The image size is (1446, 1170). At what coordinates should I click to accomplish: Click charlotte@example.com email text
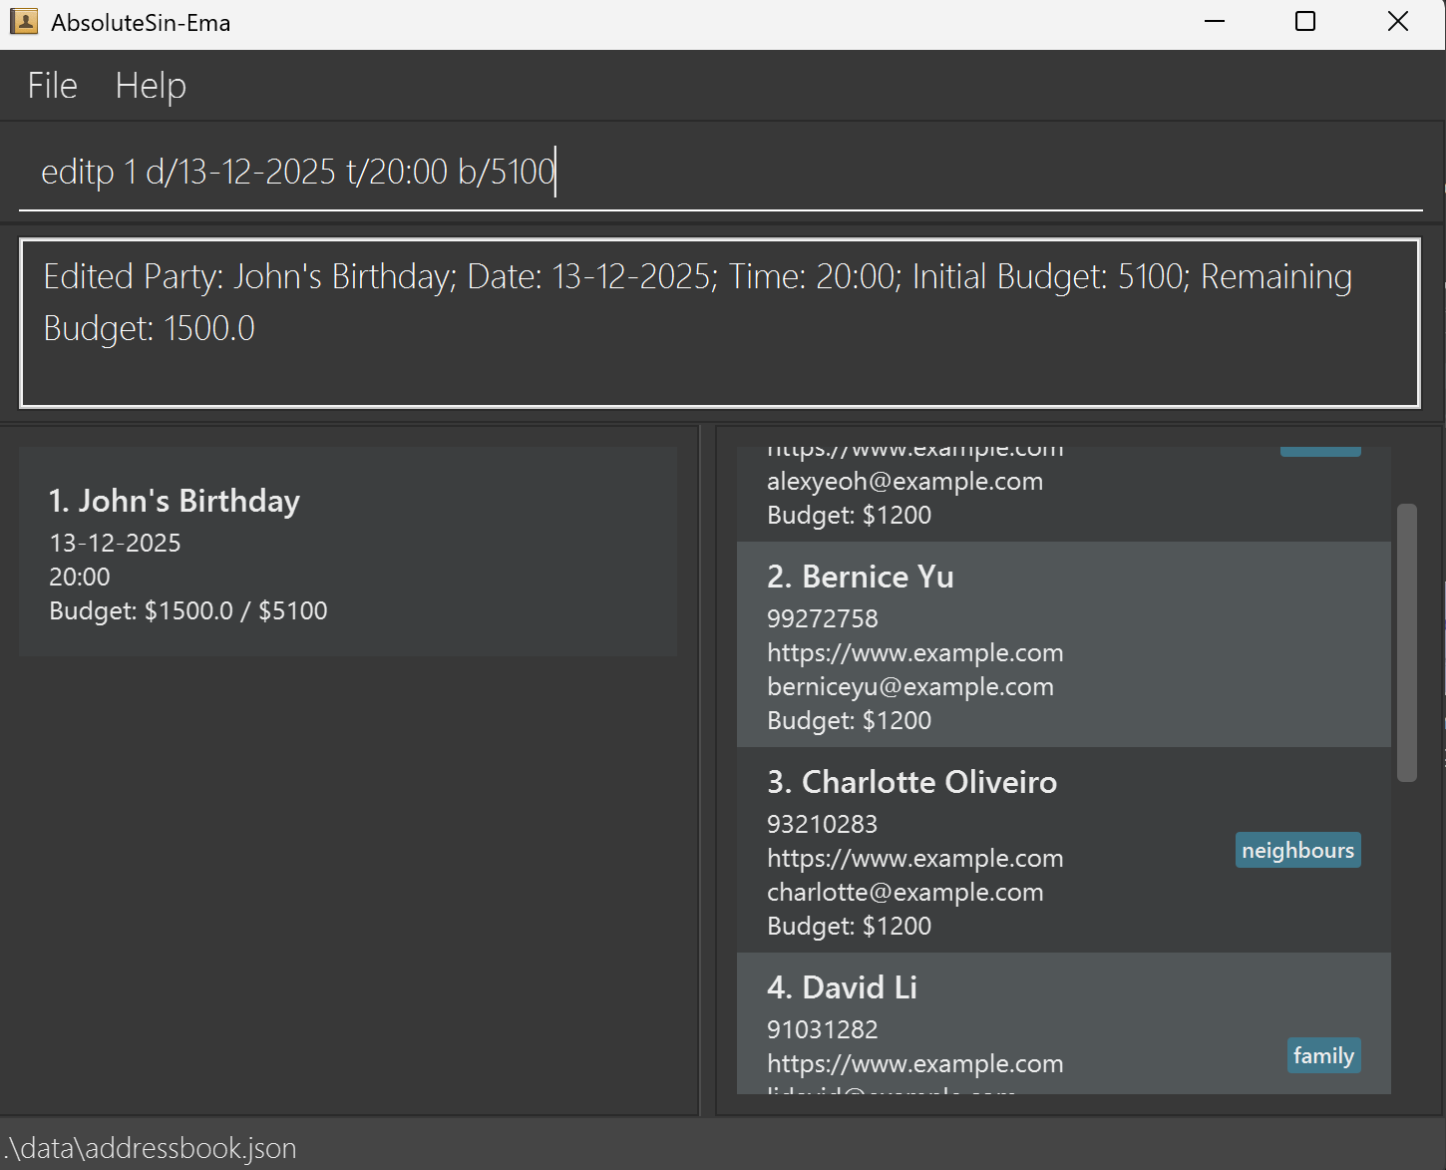click(x=904, y=892)
